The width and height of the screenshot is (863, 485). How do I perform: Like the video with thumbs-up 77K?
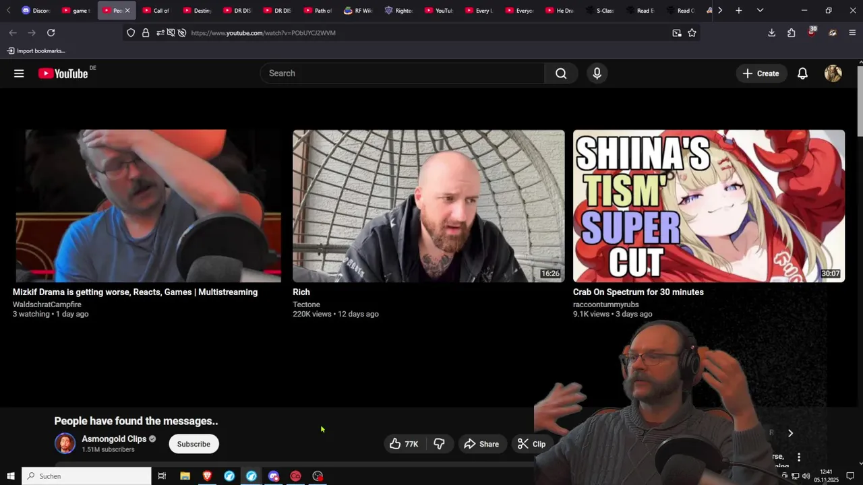(x=404, y=444)
